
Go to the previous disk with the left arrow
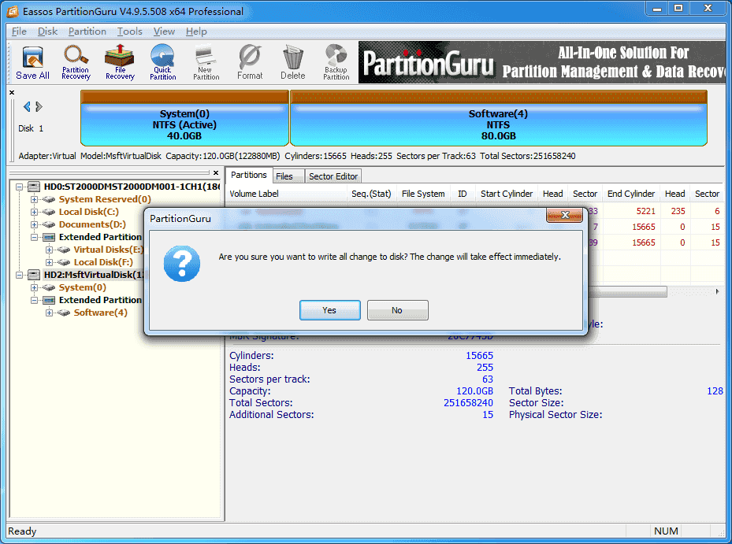tap(27, 107)
